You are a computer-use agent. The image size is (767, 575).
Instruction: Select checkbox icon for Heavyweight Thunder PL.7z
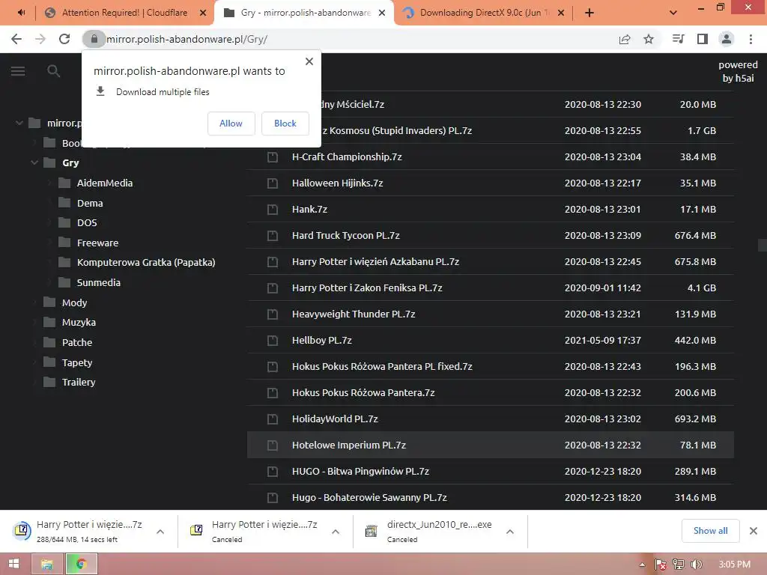coord(273,314)
